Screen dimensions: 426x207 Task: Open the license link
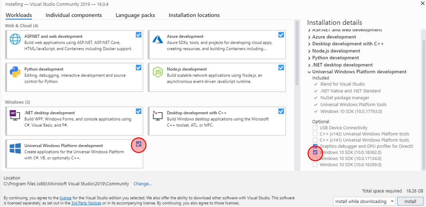click(66, 198)
